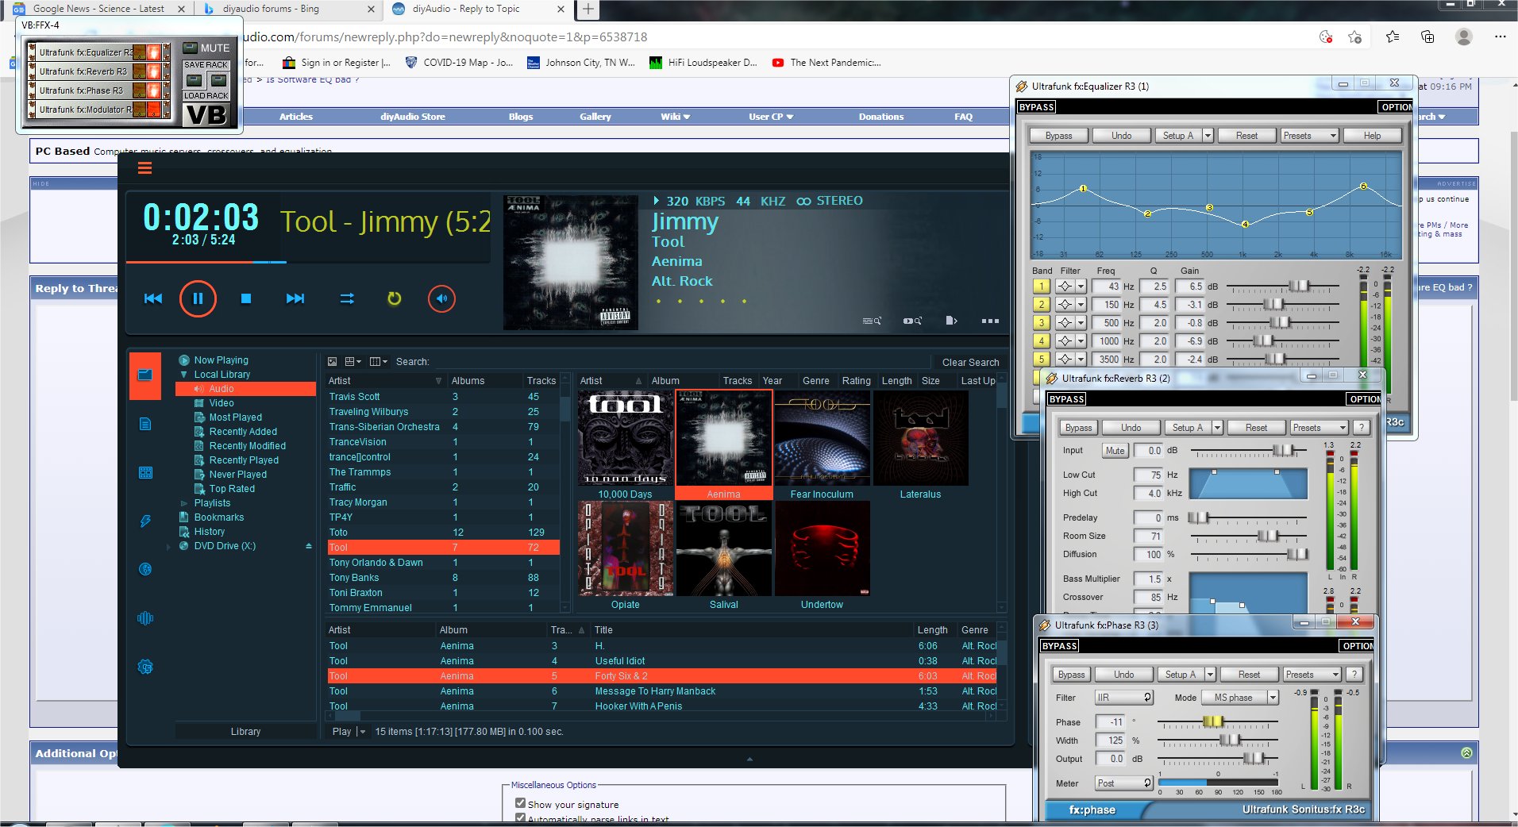Click the band 1 frequency field showing 43
This screenshot has height=827, width=1518.
[x=1107, y=287]
